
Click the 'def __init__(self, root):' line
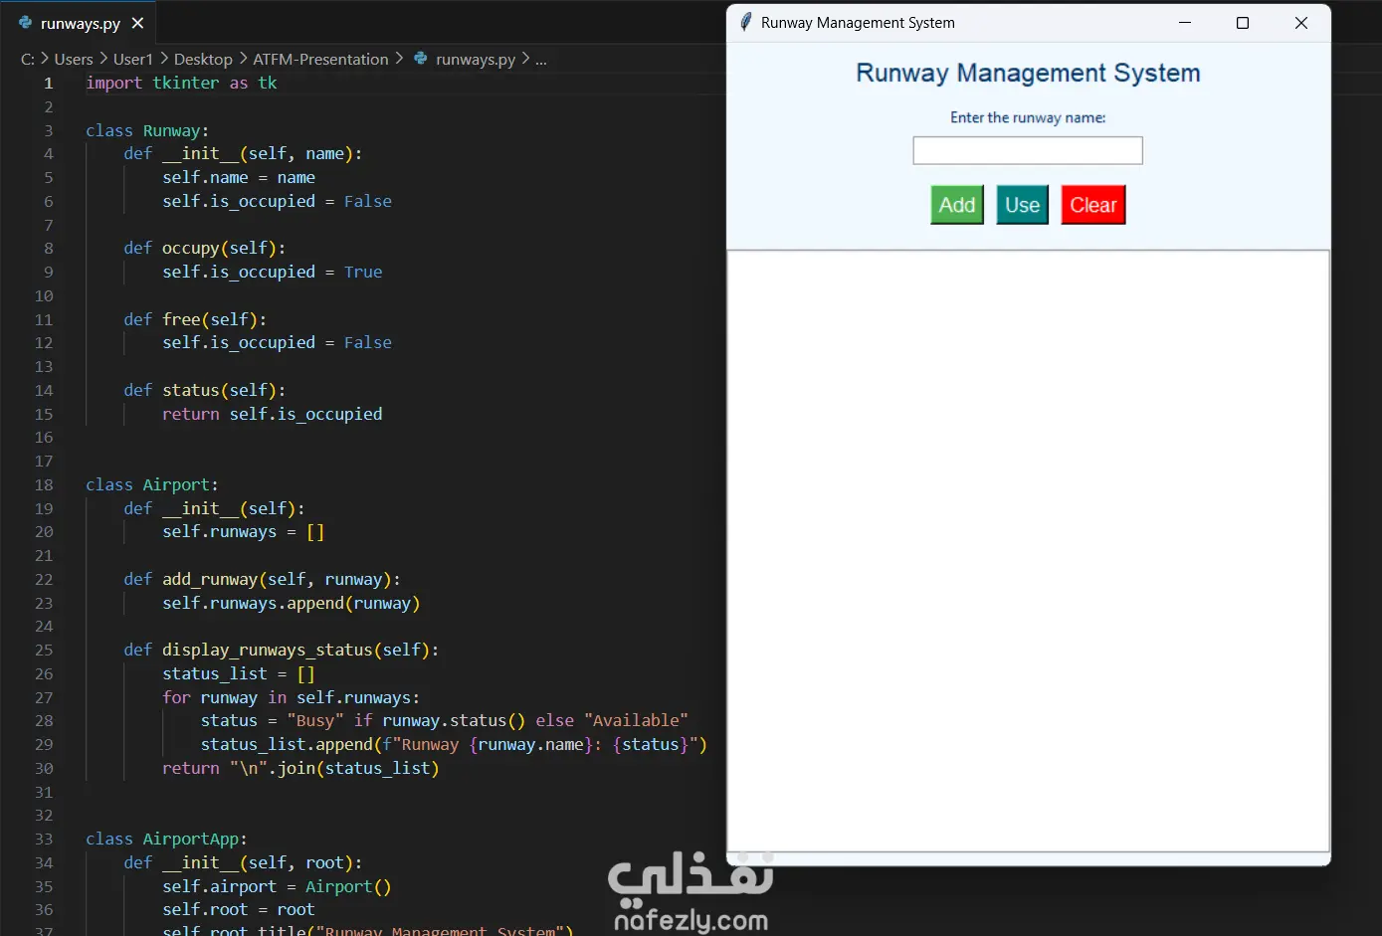click(x=243, y=862)
